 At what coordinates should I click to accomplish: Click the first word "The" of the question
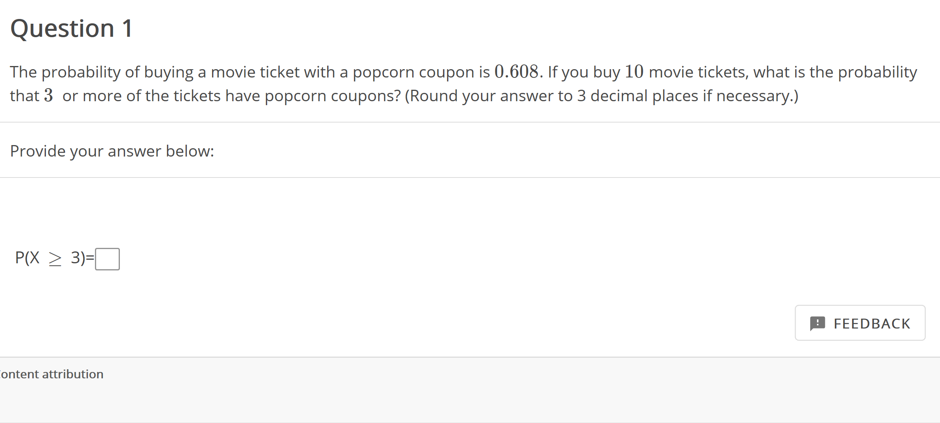pyautogui.click(x=23, y=72)
